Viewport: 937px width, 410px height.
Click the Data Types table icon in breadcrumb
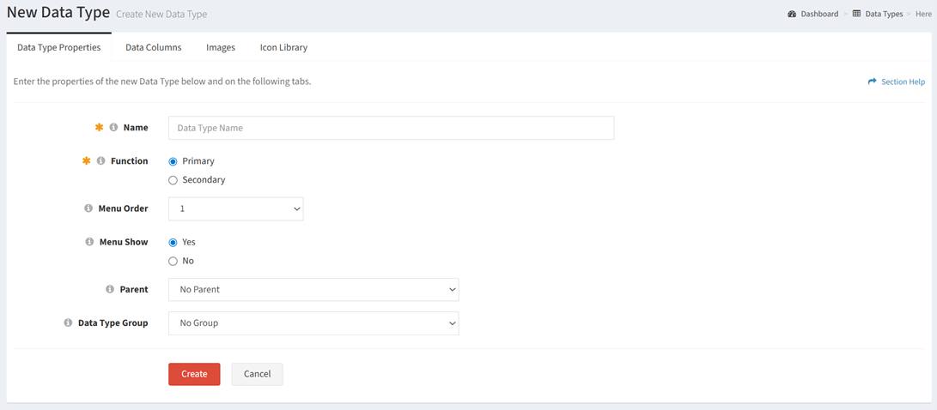coord(857,14)
